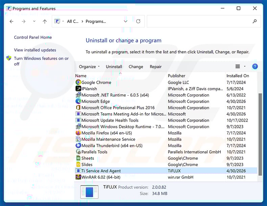
Task: Select the Microsoft Edge row name
Action: click(x=96, y=101)
